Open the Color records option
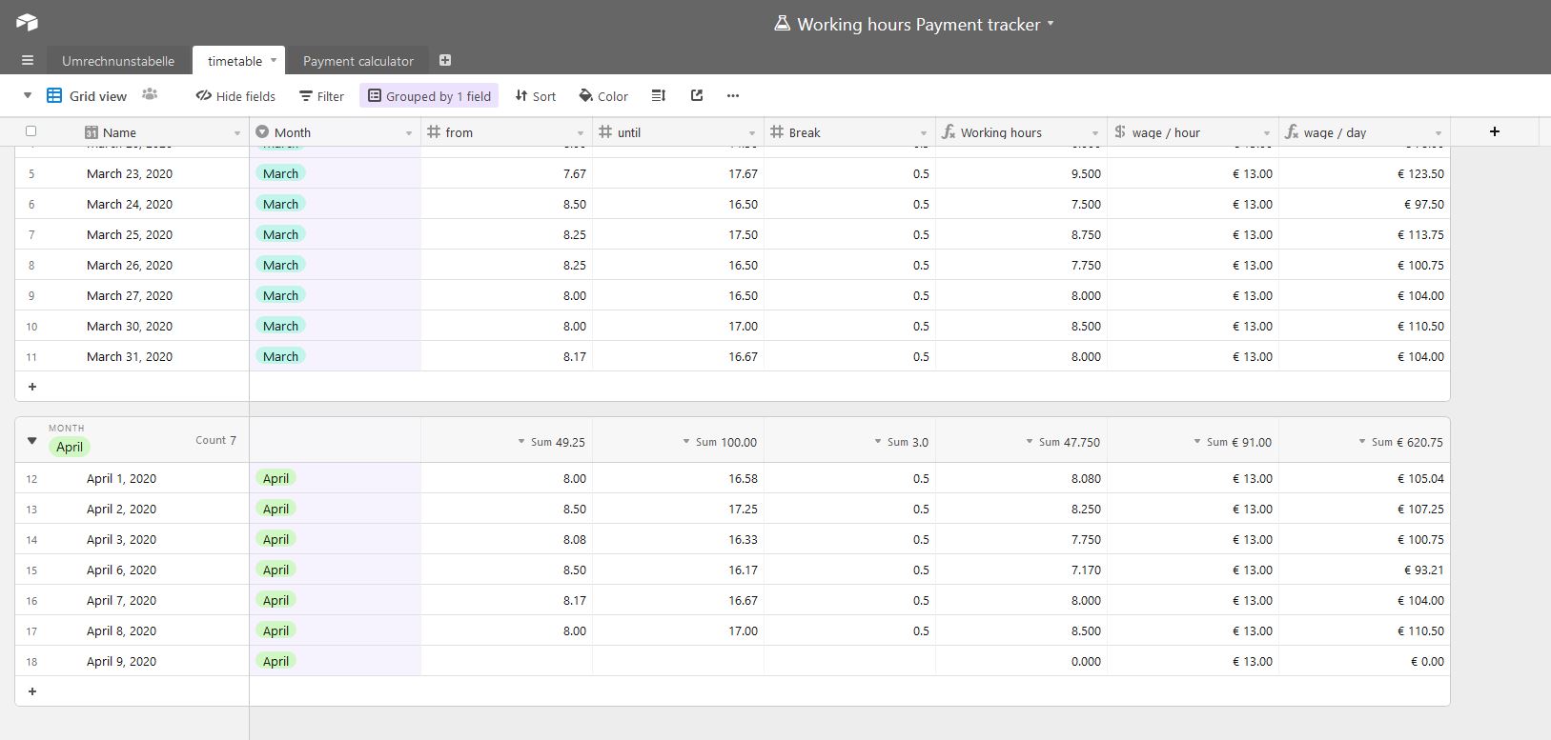The image size is (1551, 740). click(x=603, y=96)
